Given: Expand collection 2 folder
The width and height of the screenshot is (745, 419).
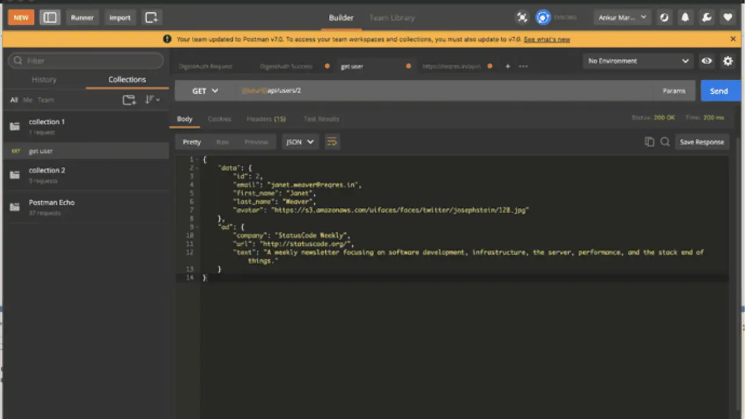Looking at the screenshot, I should [86, 175].
